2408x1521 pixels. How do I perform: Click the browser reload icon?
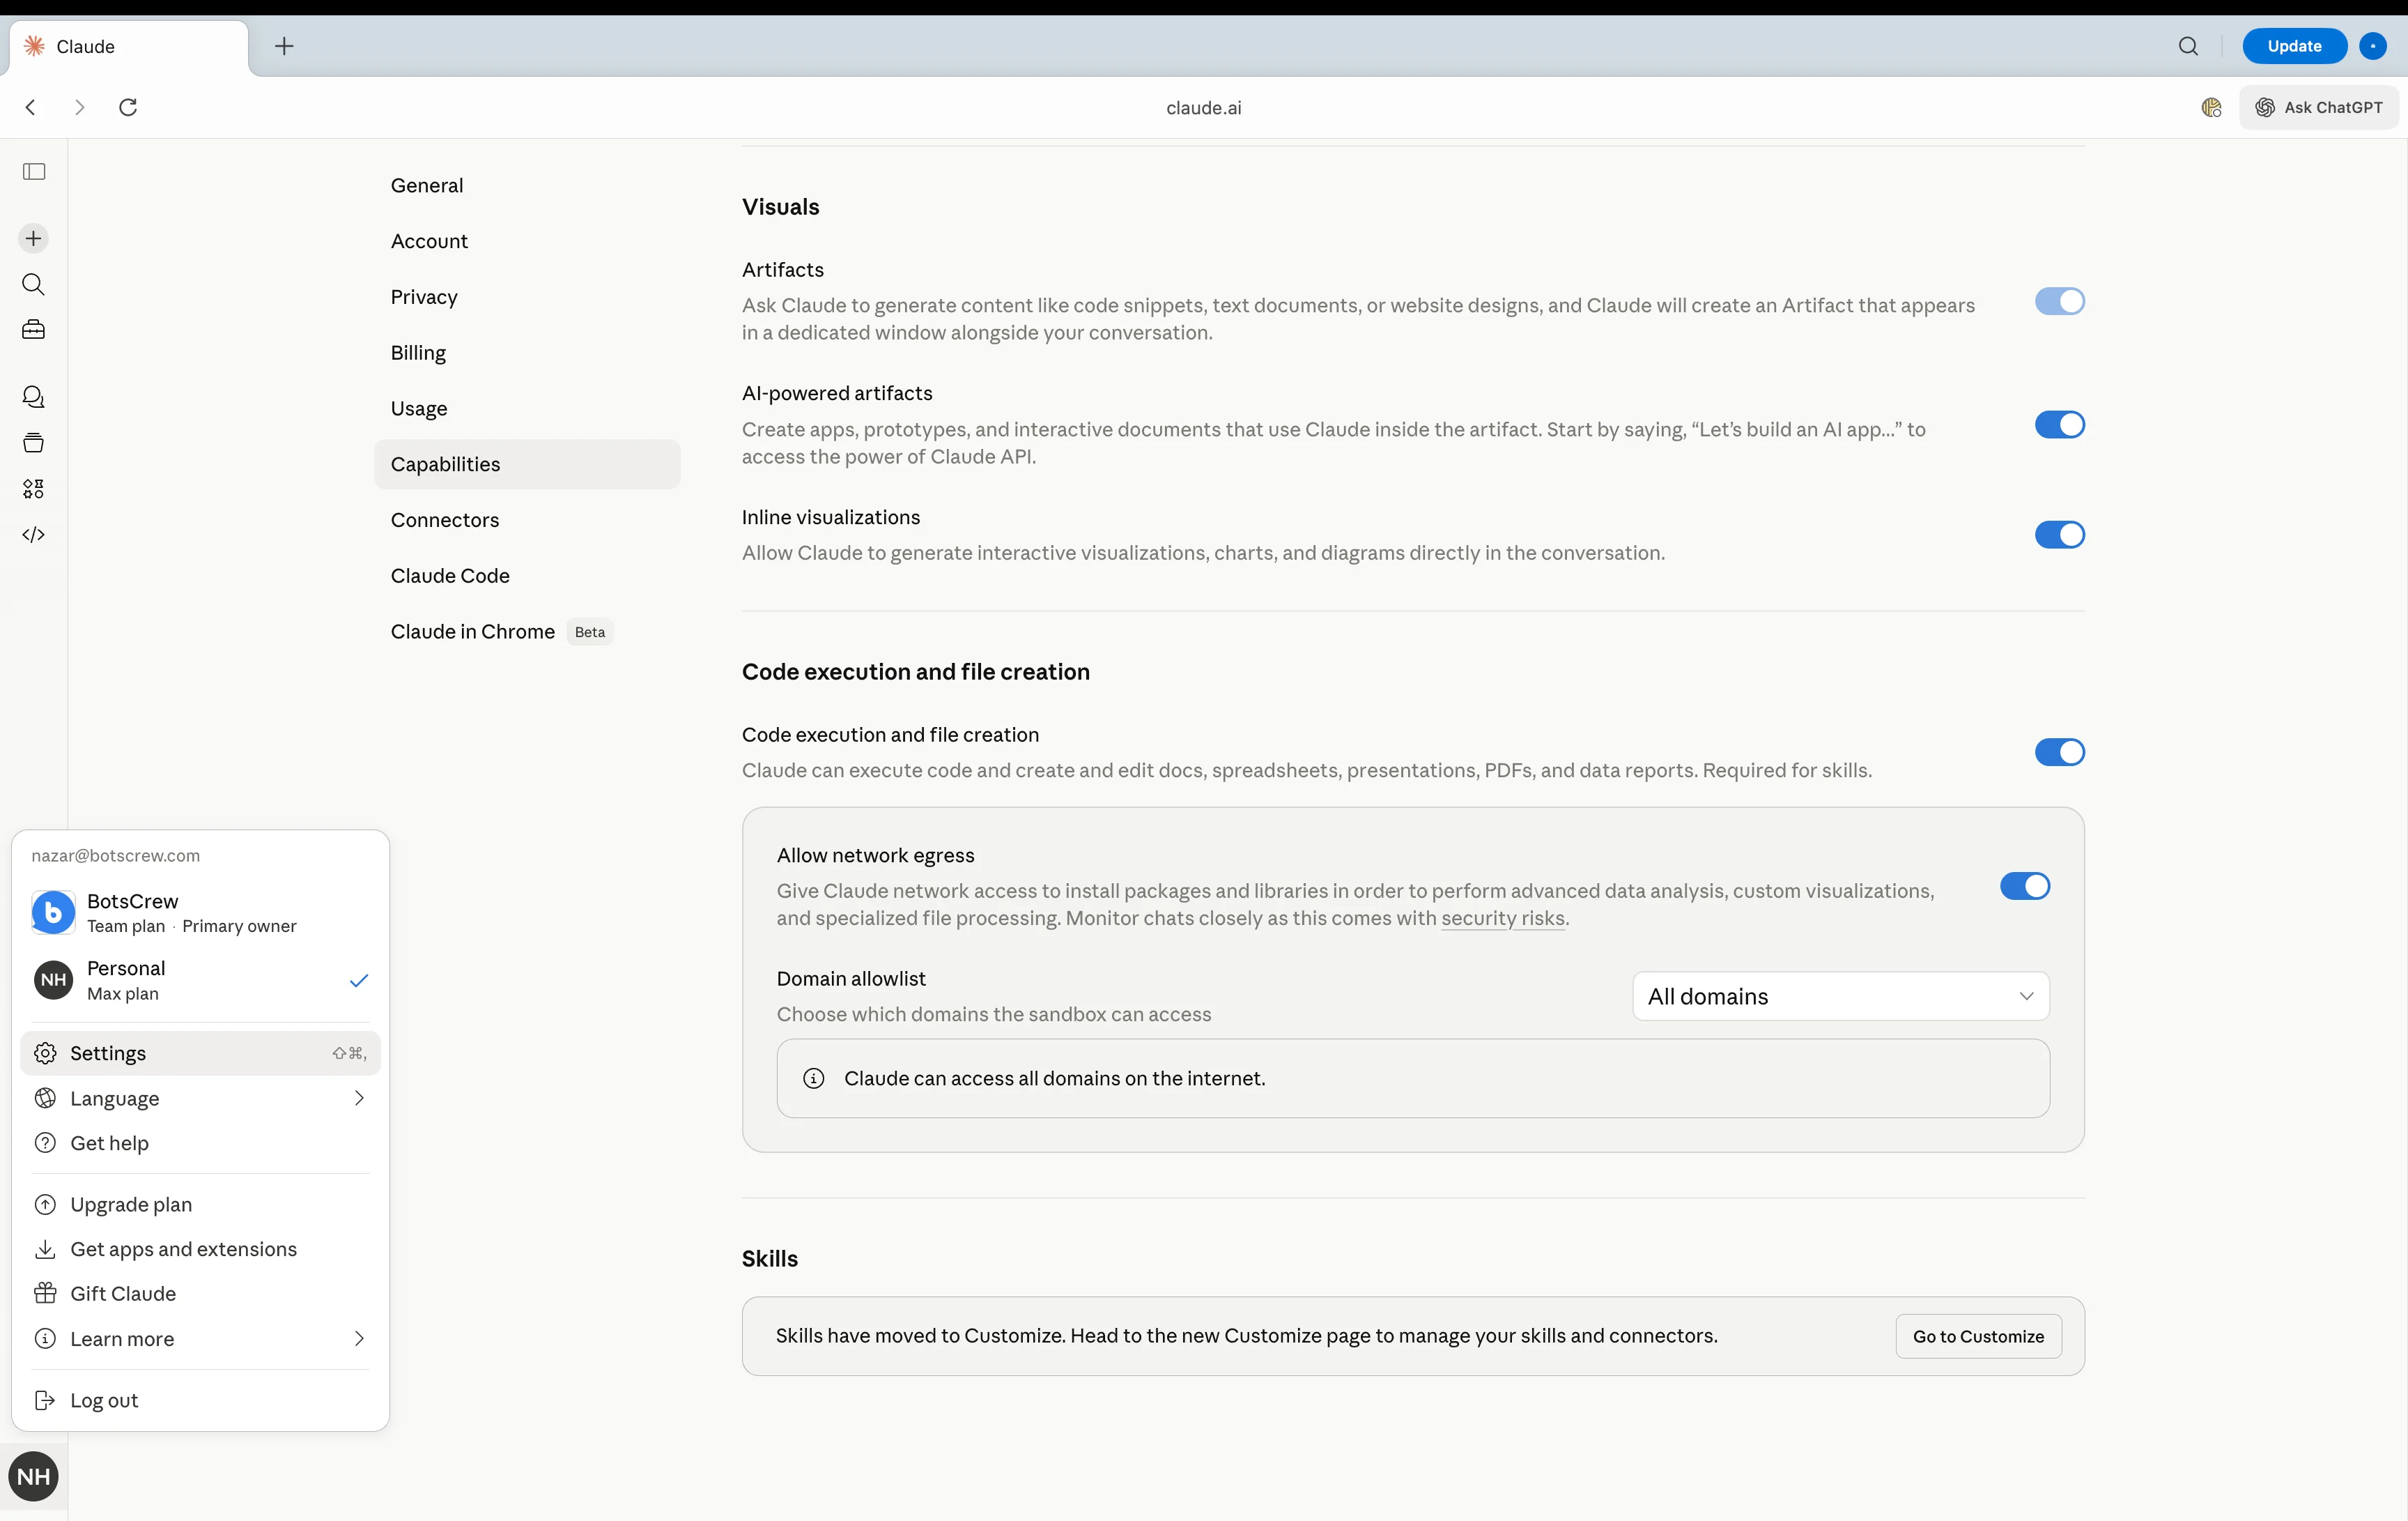(127, 107)
